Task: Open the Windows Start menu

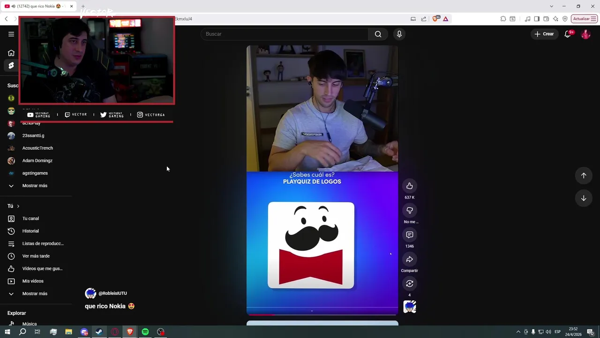Action: point(7,332)
